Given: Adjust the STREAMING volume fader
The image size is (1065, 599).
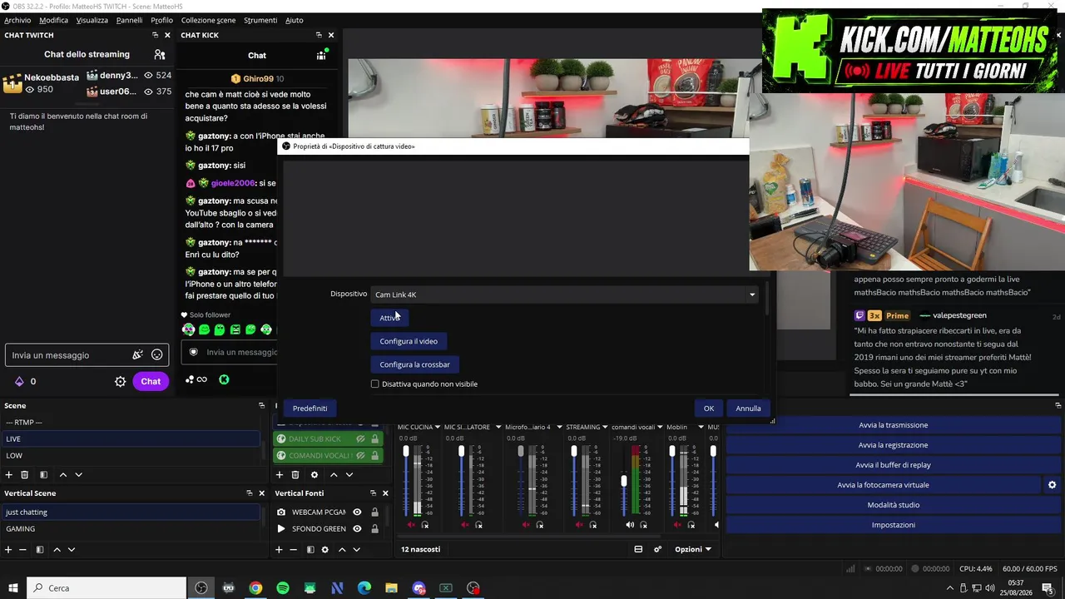Looking at the screenshot, I should click(573, 453).
